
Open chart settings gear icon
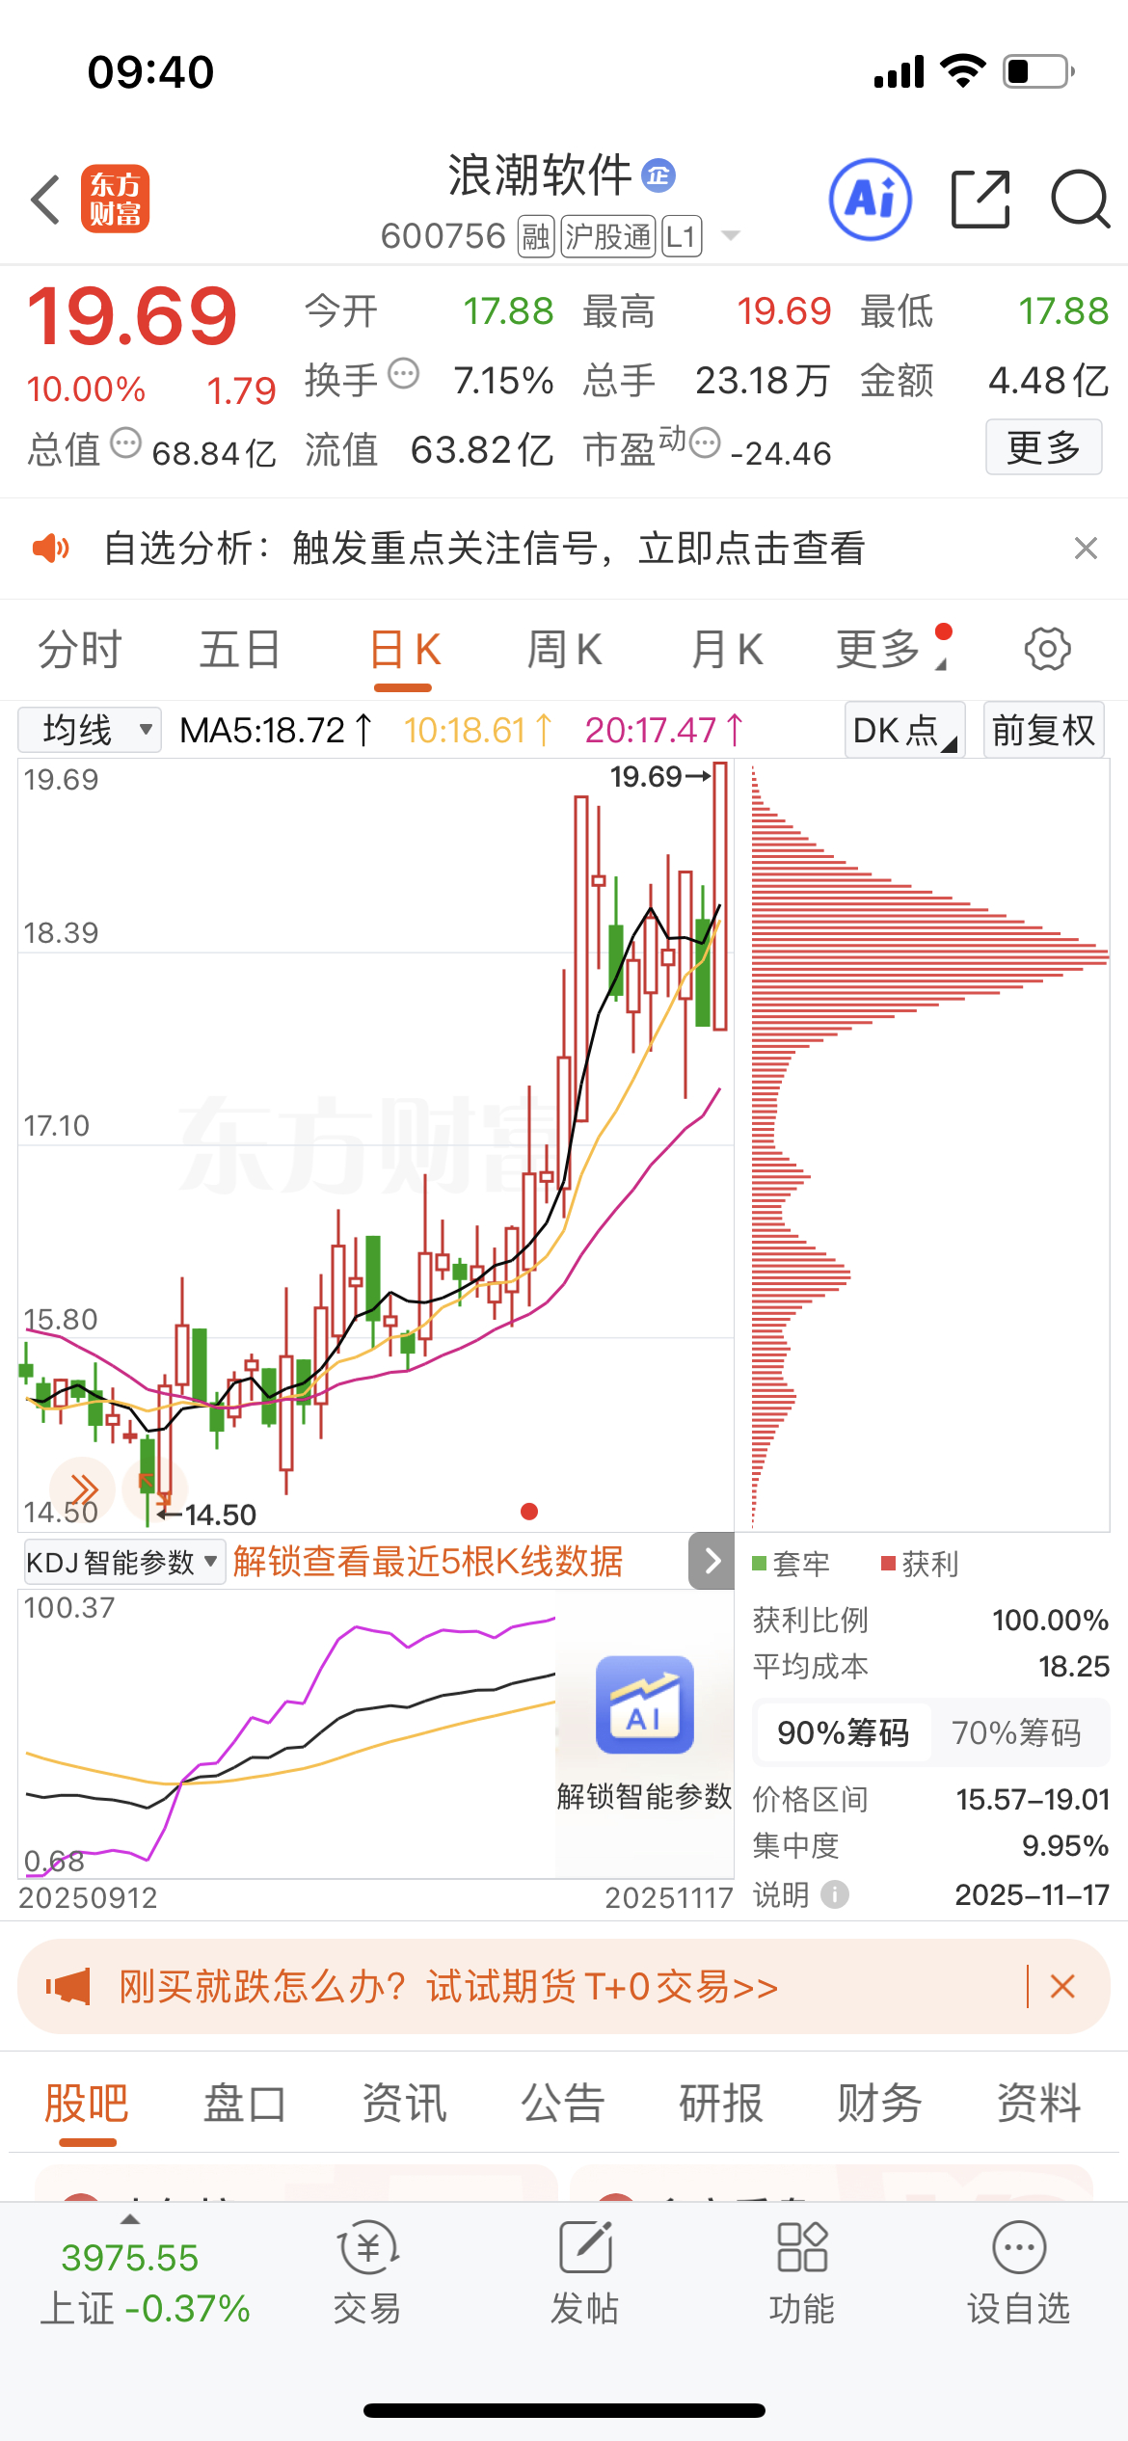1048,649
